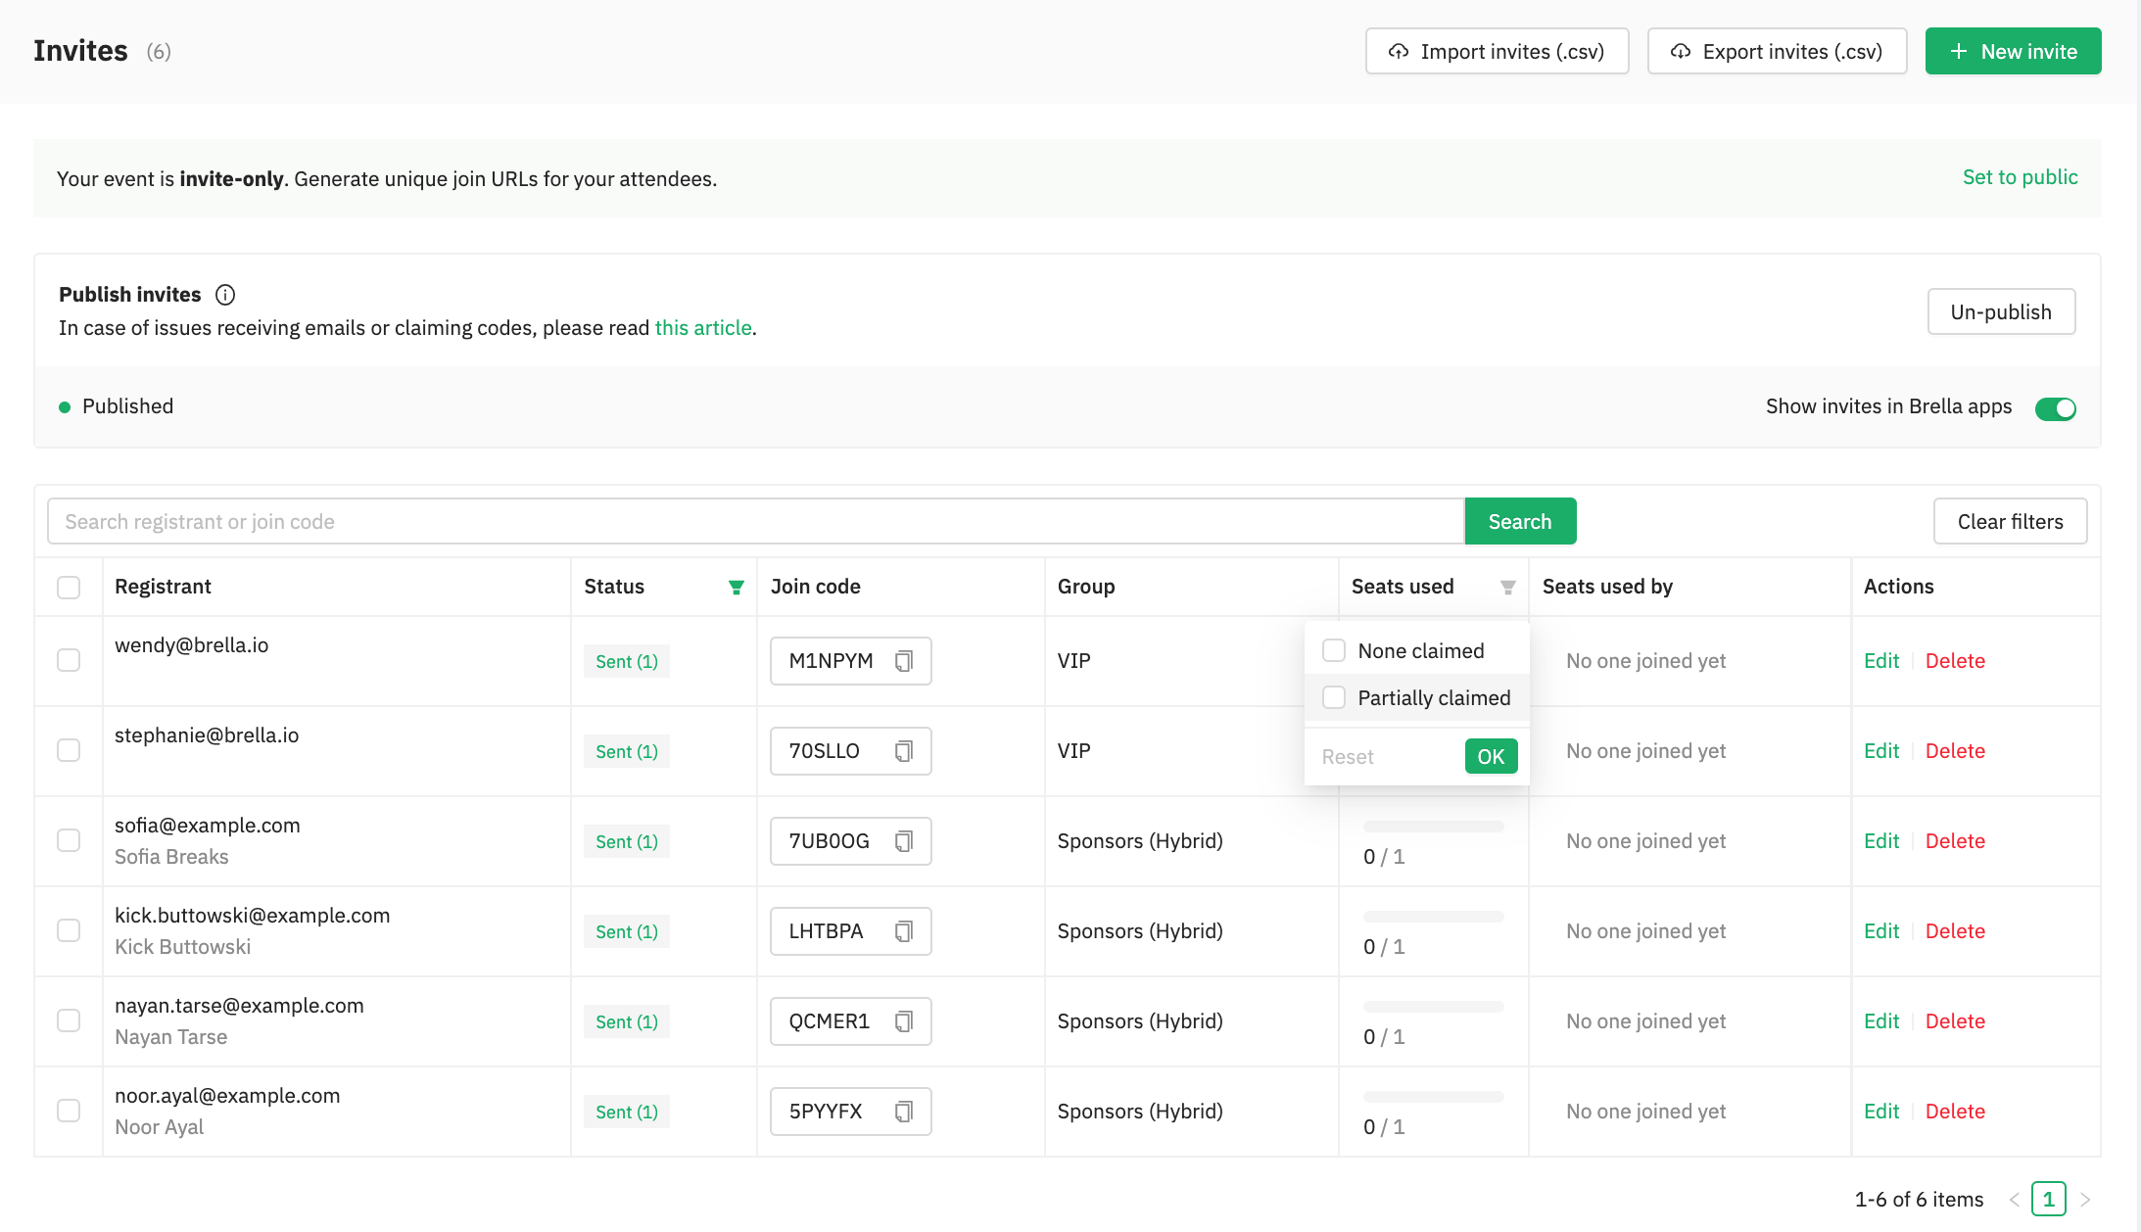Delete the stephanie@brella.io invite
Viewport: 2141px width, 1232px height.
click(1955, 751)
